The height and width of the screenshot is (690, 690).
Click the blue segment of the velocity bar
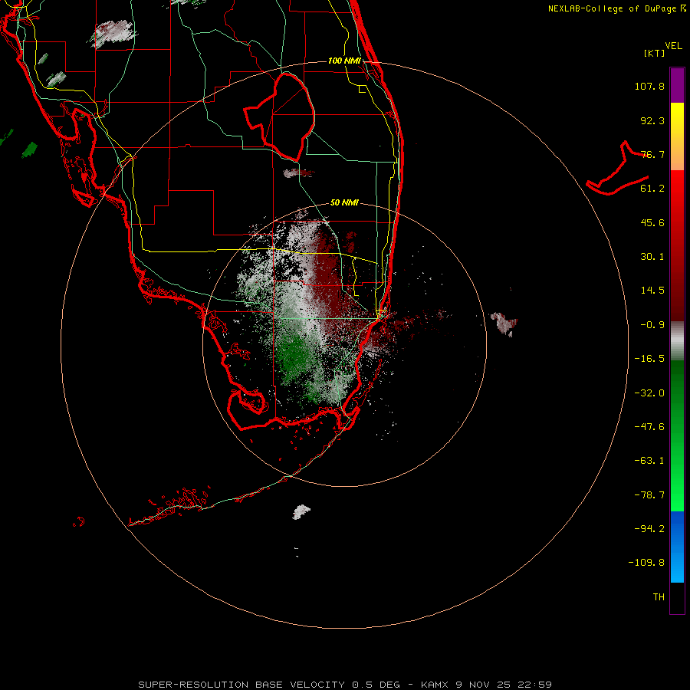coord(677,547)
